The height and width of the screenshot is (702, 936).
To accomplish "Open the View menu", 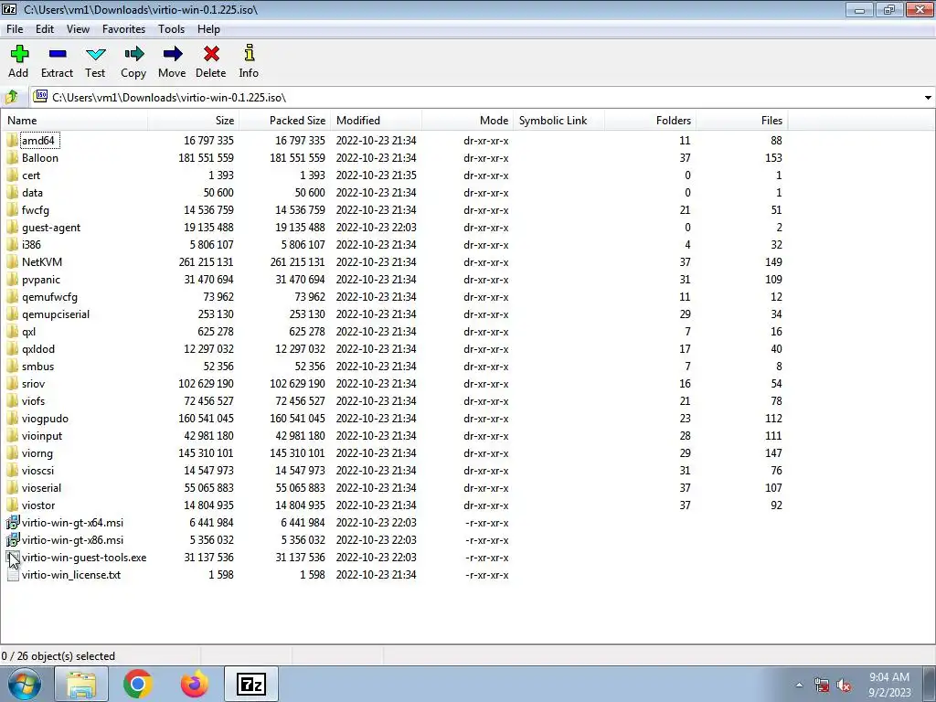I will [x=78, y=29].
